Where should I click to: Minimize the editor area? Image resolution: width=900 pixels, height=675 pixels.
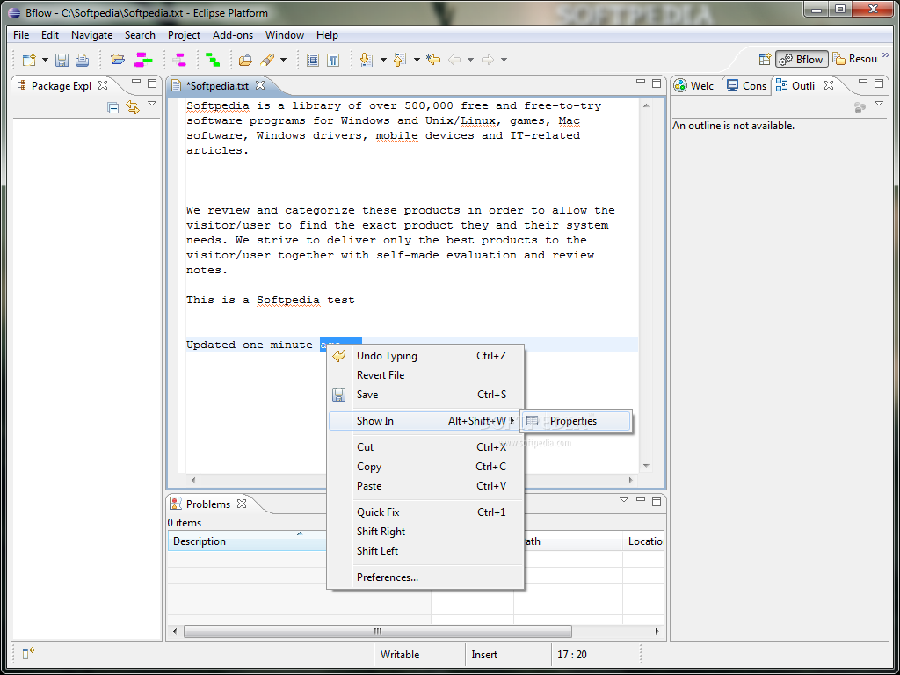(x=641, y=82)
